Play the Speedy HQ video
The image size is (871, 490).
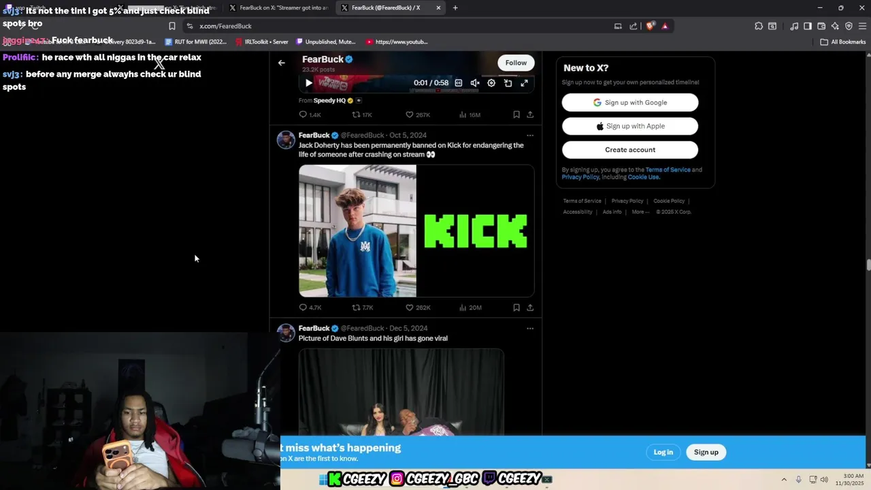click(x=308, y=83)
